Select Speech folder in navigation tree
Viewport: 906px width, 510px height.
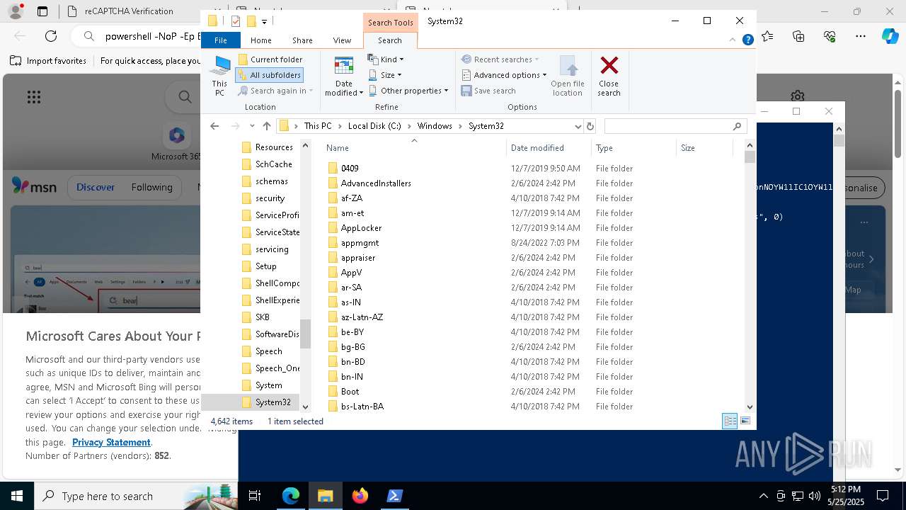268,351
